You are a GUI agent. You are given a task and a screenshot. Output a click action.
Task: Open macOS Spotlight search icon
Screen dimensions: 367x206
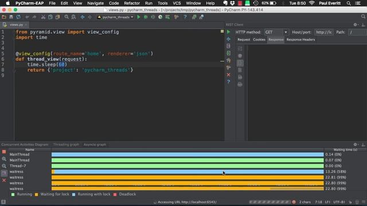(x=349, y=3)
